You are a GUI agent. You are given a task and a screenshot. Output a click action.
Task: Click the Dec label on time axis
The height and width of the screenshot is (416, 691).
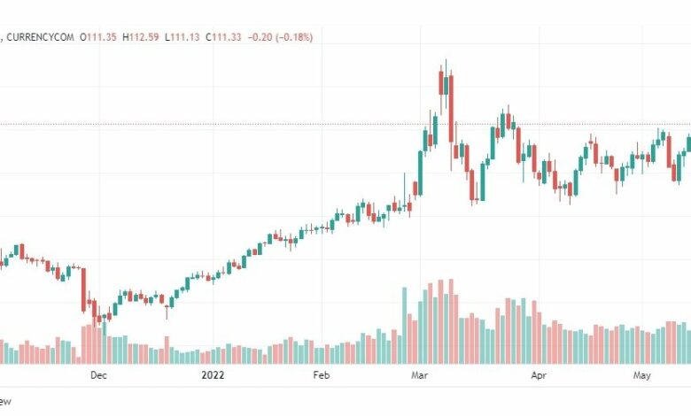coord(98,375)
